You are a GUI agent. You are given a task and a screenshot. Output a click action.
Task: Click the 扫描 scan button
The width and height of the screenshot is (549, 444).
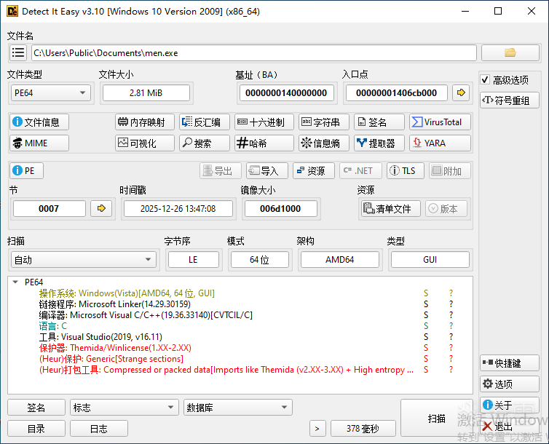[x=436, y=419]
